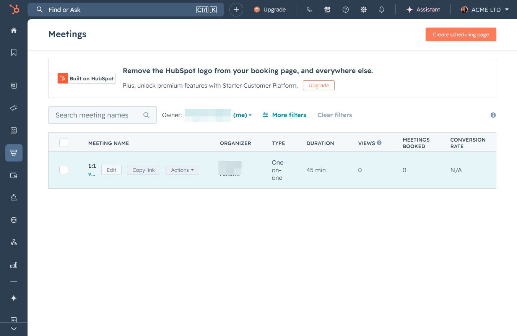Click the Built on HubSpot badge
517x336 pixels.
click(87, 78)
